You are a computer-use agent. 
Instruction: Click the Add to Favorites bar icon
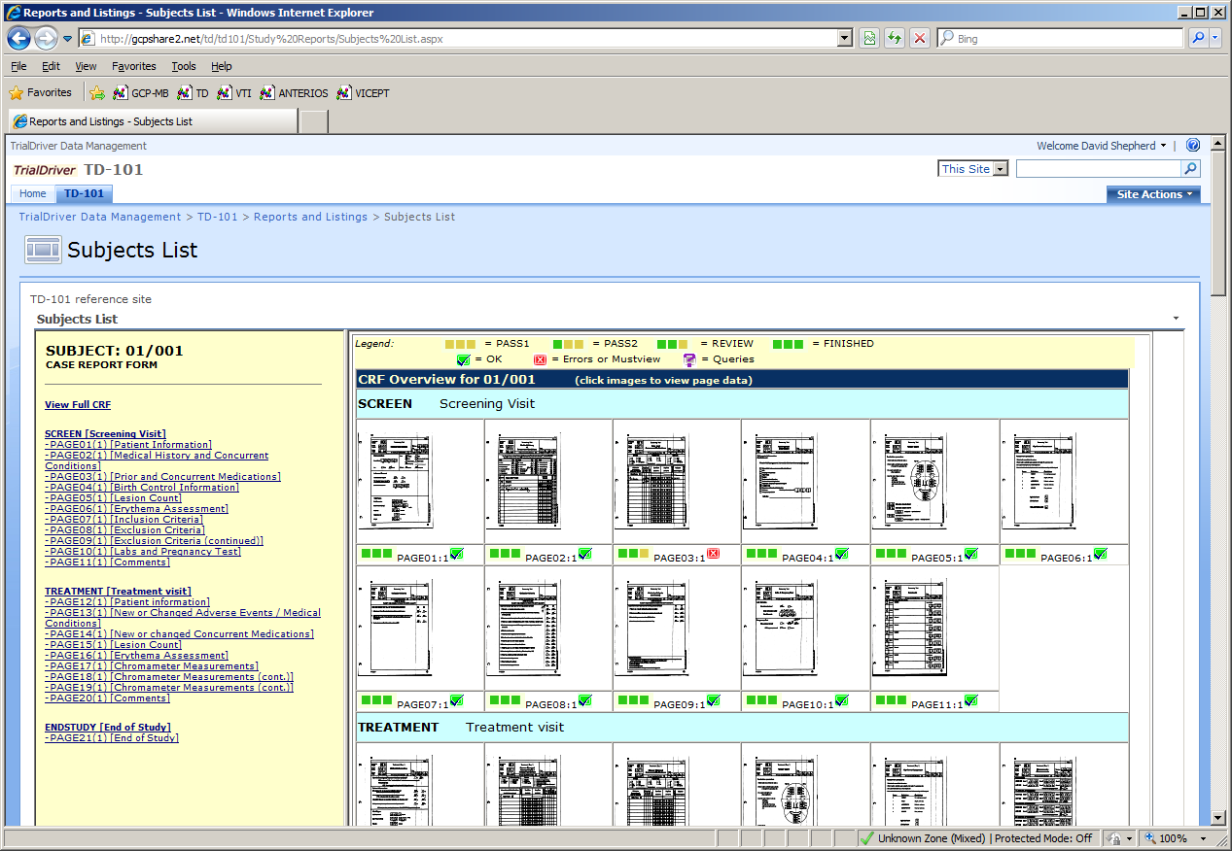coord(97,93)
